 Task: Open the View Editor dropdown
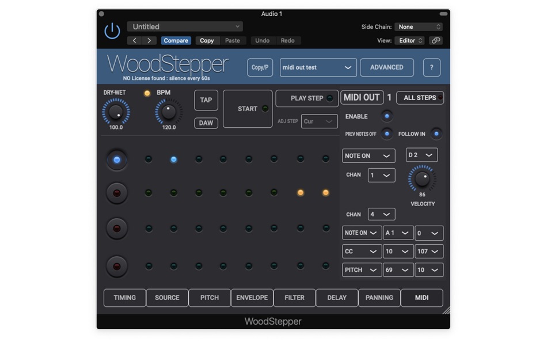[x=409, y=40]
